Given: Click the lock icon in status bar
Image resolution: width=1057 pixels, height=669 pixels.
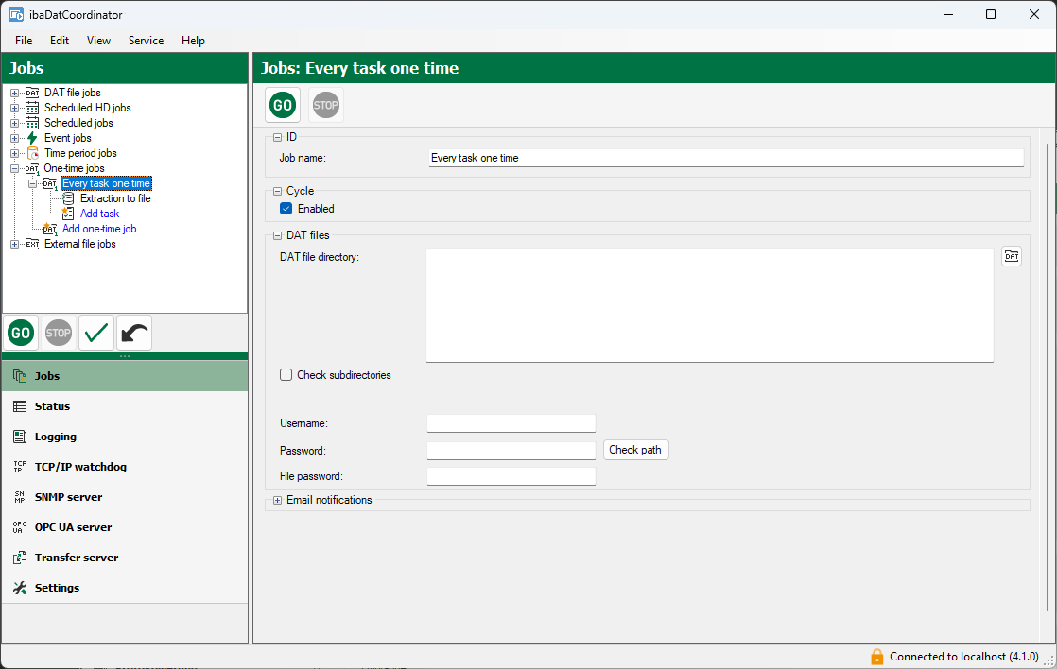Looking at the screenshot, I should pyautogui.click(x=877, y=657).
